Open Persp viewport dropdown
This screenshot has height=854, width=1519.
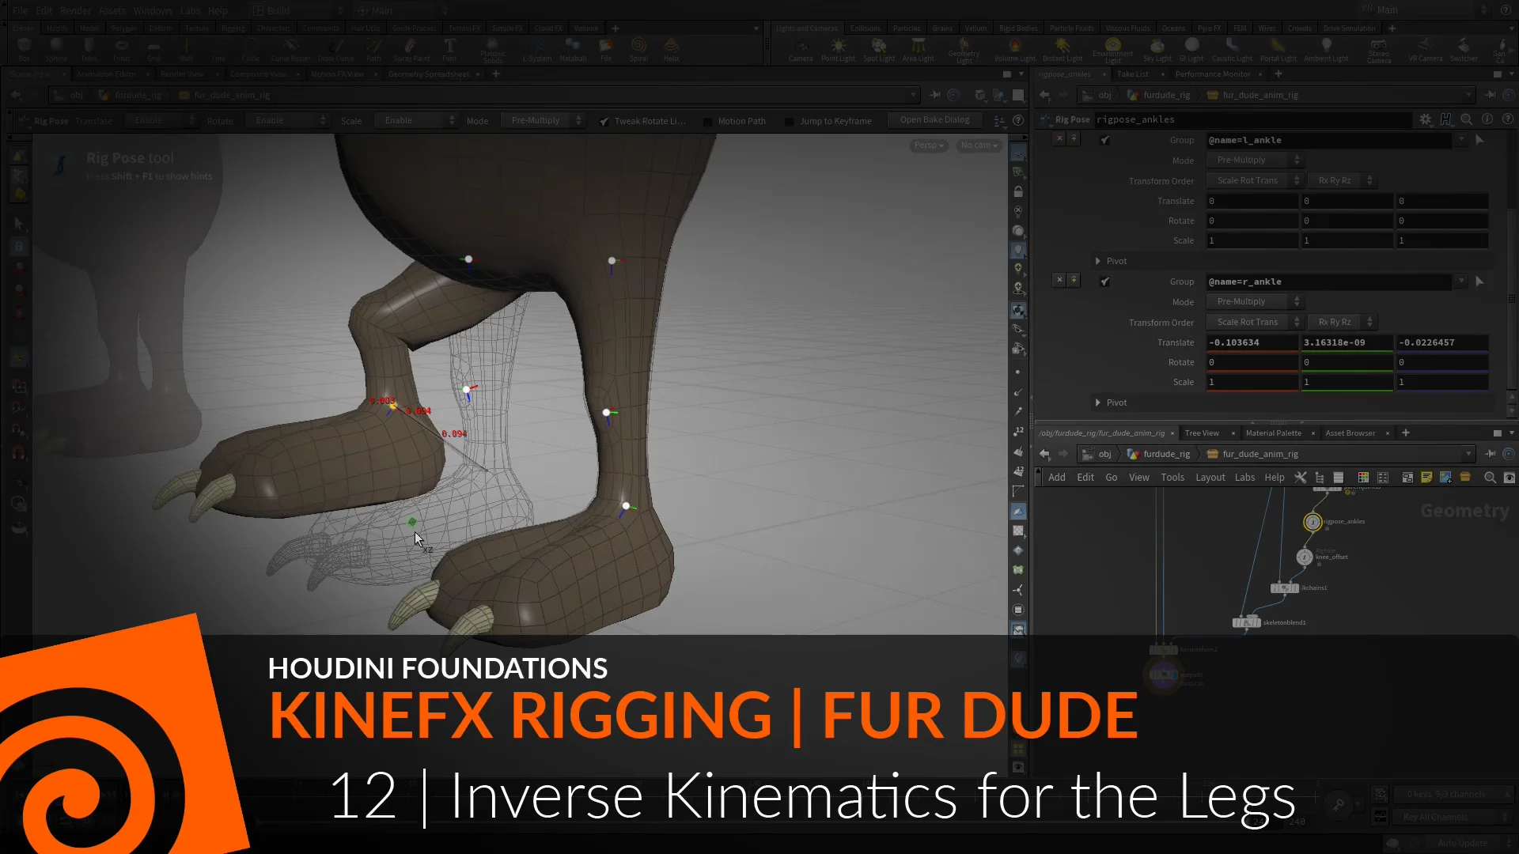tap(929, 145)
